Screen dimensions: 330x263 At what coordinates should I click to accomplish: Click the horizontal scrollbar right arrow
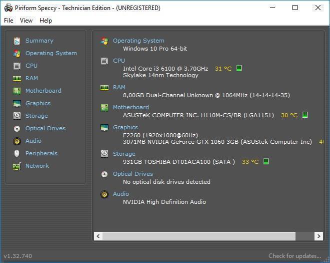click(x=318, y=236)
